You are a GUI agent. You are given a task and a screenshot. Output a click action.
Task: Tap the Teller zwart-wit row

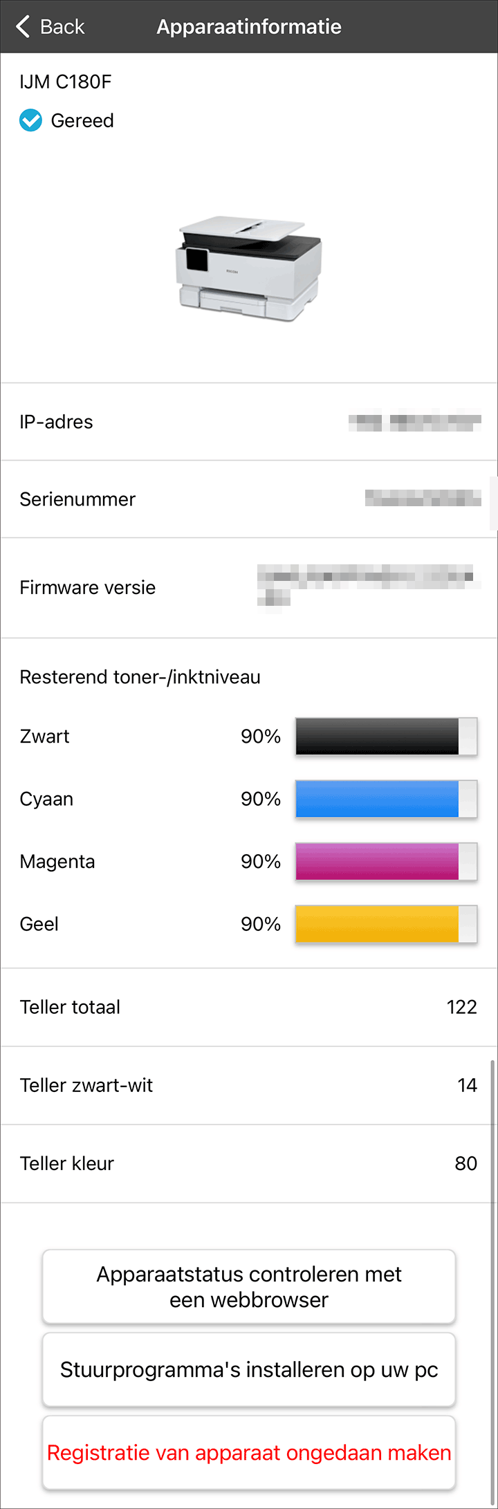pyautogui.click(x=249, y=1085)
